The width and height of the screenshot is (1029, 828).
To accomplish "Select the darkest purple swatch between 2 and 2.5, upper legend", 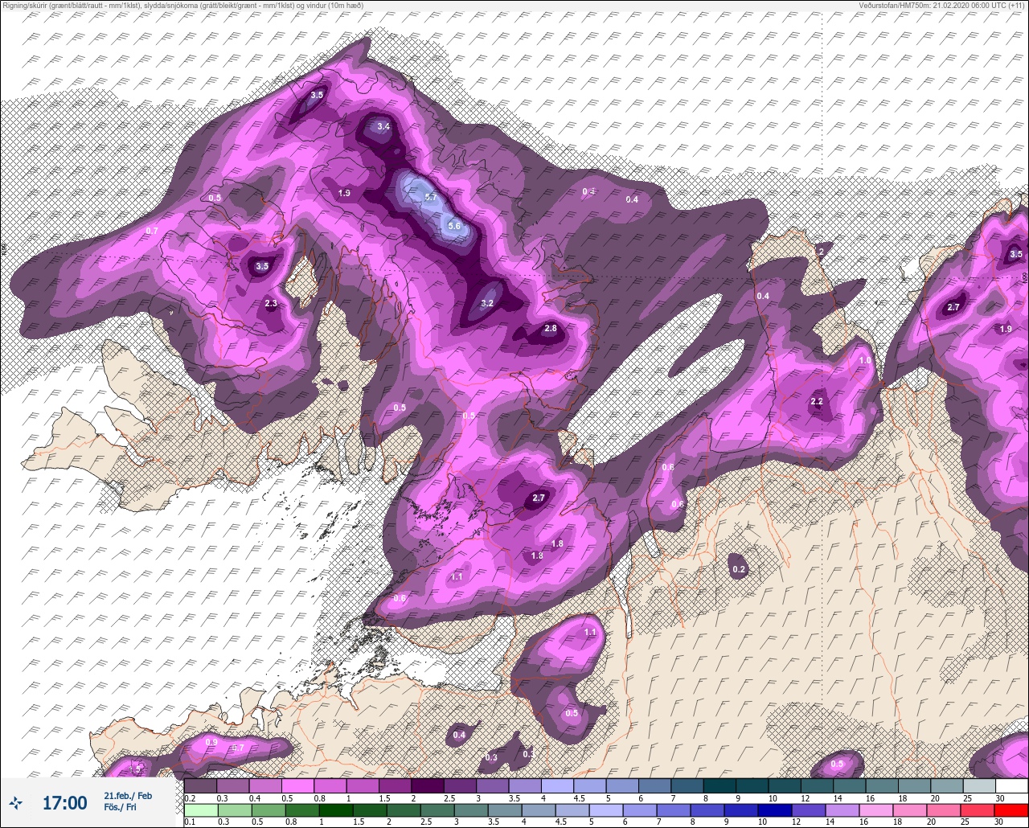I will 427,785.
